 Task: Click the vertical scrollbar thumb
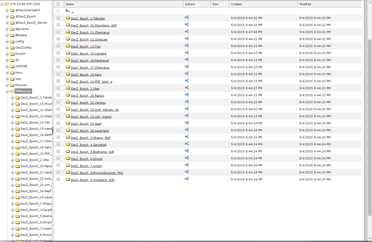(370, 127)
